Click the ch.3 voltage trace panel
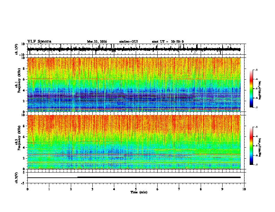Screen dimensions: 275x212 [x=136, y=178]
